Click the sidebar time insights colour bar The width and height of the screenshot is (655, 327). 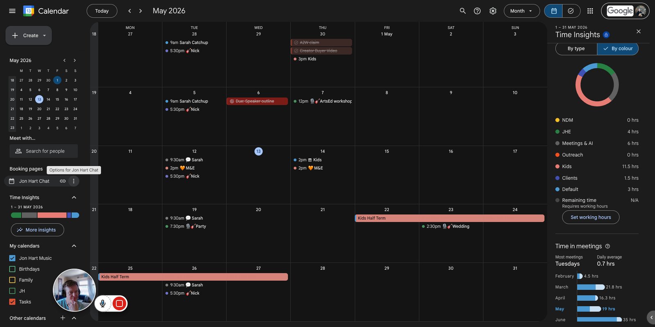45,215
